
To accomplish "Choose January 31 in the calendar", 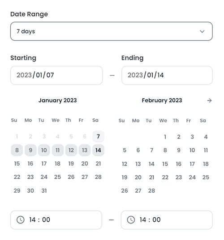I will (x=44, y=191).
